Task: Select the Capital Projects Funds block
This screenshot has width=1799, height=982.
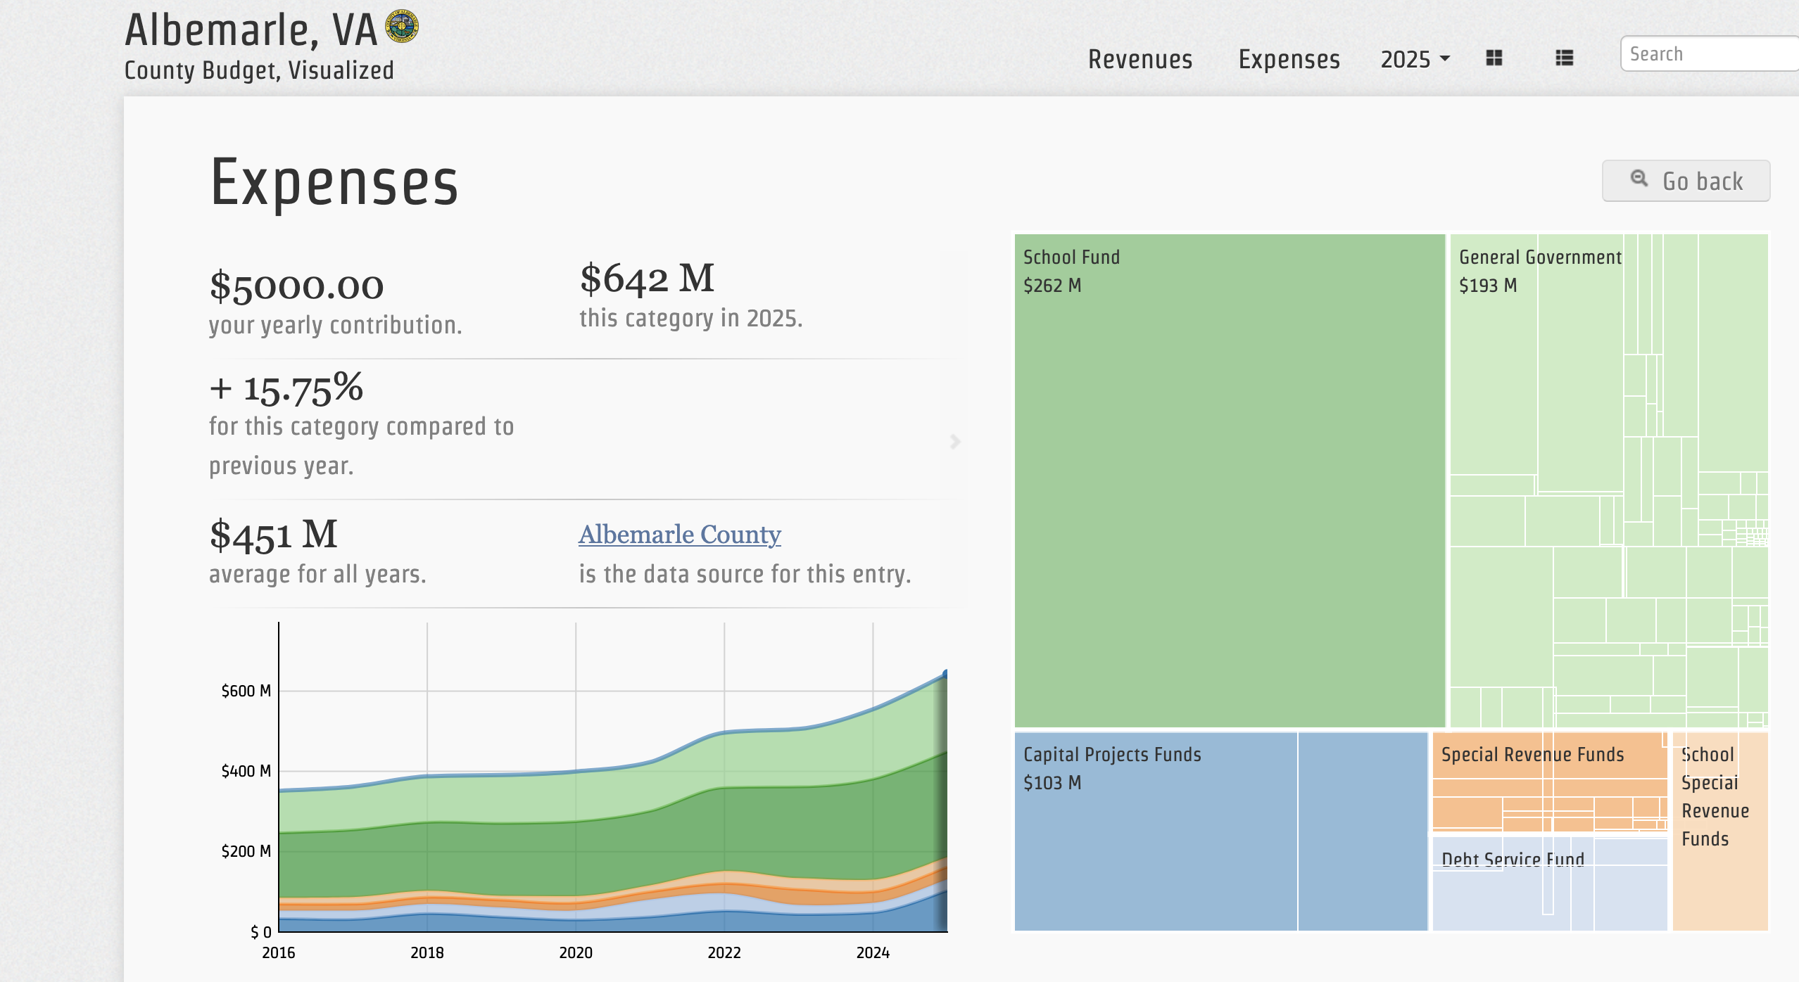Action: click(x=1221, y=831)
